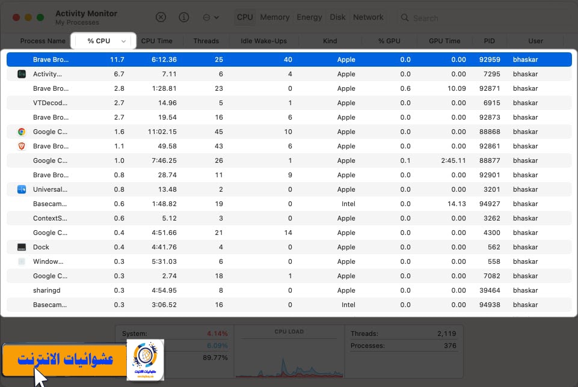
Task: Select Brave Browser row with PID 92901
Action: coord(289,175)
